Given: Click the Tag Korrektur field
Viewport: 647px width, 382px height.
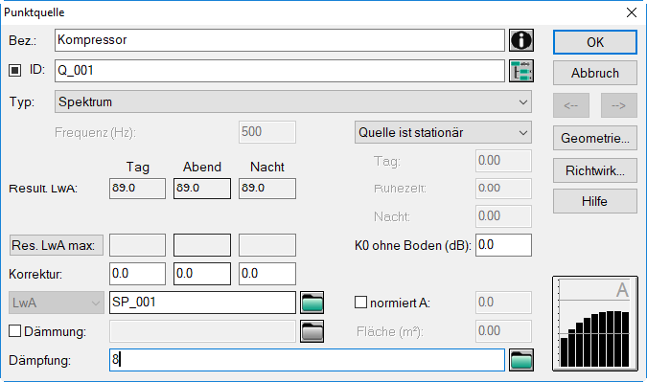Looking at the screenshot, I should pyautogui.click(x=137, y=274).
